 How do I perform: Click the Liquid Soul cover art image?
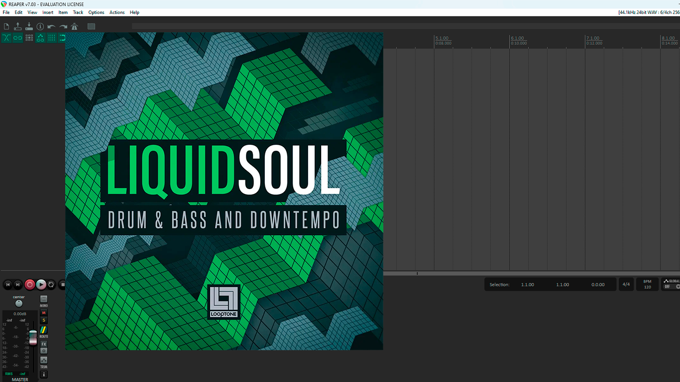point(225,191)
